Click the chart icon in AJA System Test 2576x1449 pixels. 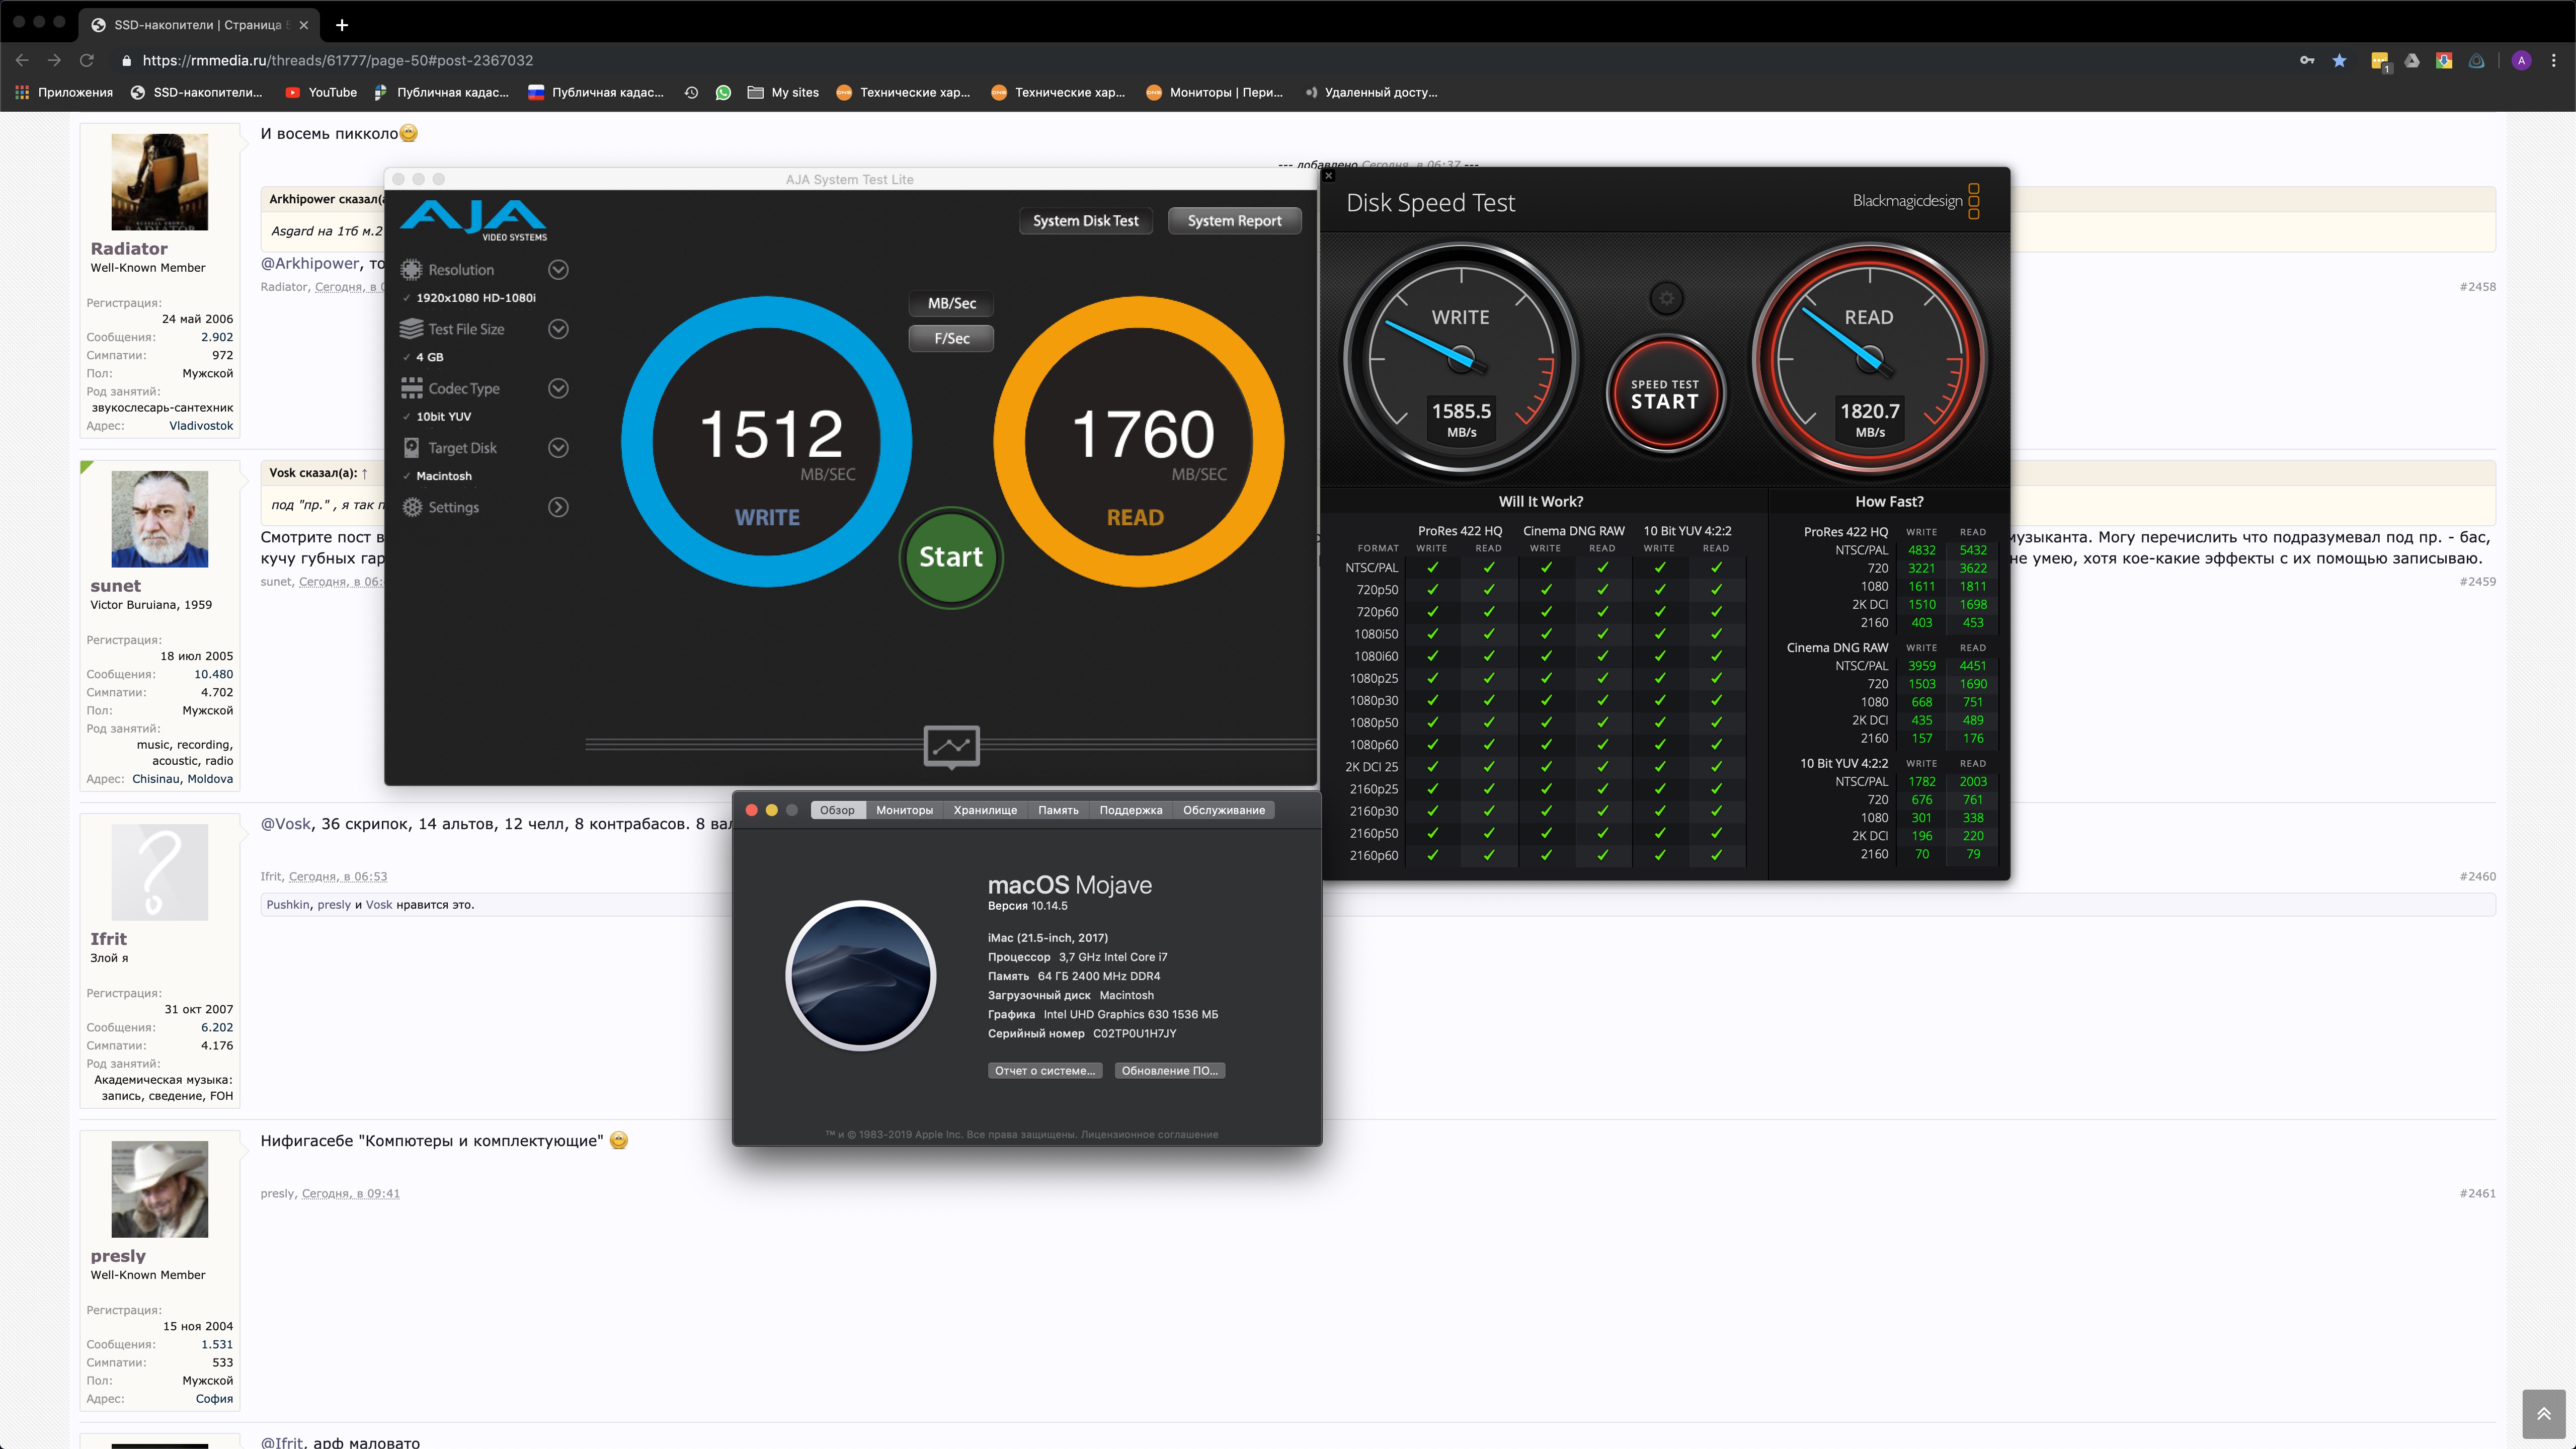pos(951,746)
